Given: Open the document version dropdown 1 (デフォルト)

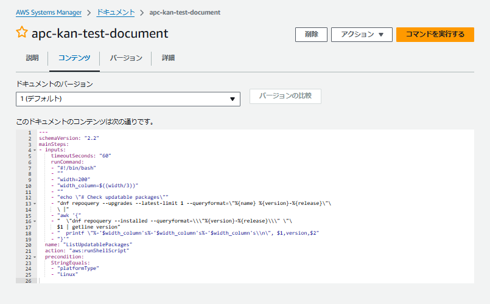Looking at the screenshot, I should [128, 99].
